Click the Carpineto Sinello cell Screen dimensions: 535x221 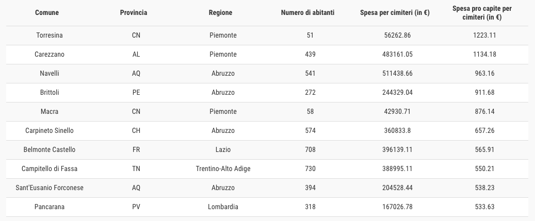pos(50,131)
